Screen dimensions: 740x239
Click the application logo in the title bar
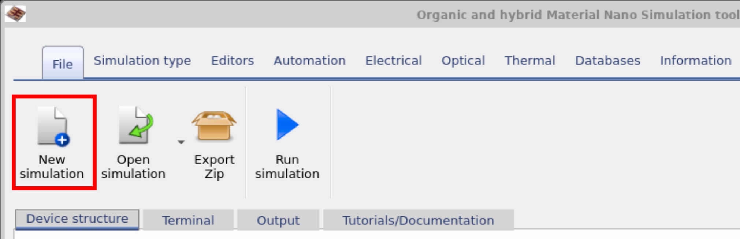pos(15,14)
